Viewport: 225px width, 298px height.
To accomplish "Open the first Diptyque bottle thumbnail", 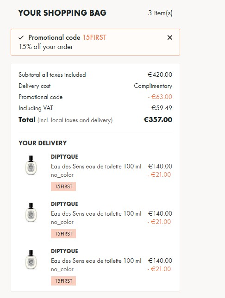I will pyautogui.click(x=31, y=165).
